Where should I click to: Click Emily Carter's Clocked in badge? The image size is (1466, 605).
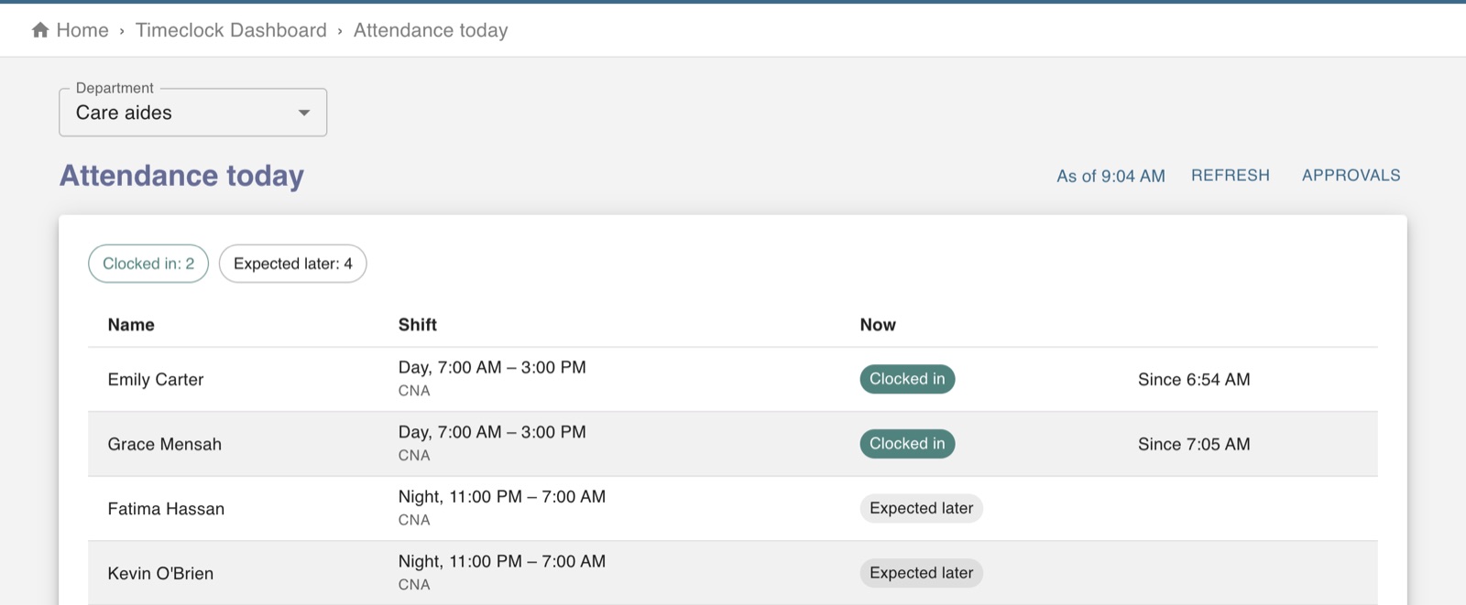[x=907, y=379]
